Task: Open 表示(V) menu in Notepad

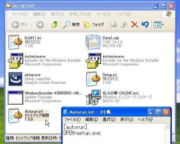Action: (x=127, y=119)
